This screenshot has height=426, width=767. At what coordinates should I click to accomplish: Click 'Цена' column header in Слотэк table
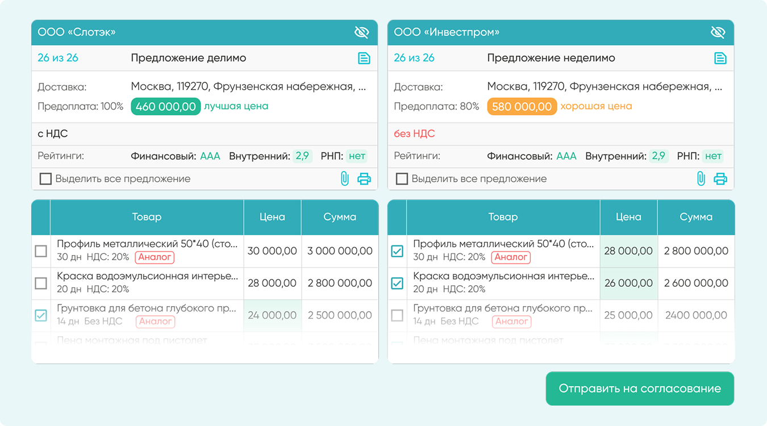click(x=272, y=217)
